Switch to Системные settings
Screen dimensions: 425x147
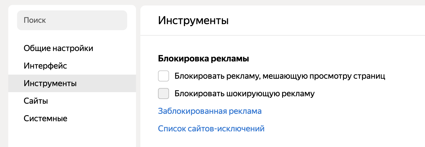tap(45, 118)
